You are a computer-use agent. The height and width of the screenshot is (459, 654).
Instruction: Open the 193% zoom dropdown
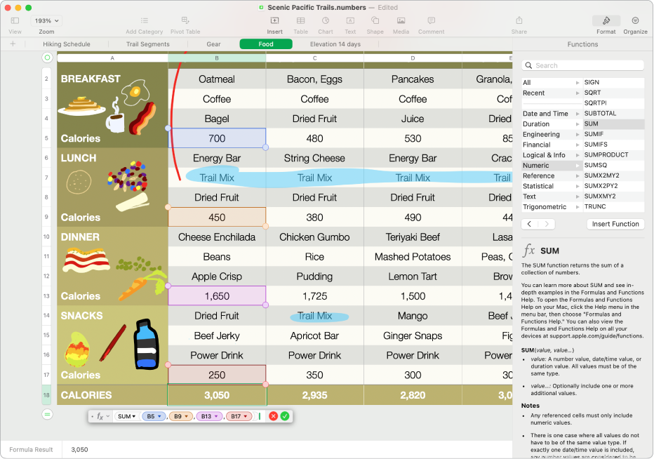click(47, 21)
